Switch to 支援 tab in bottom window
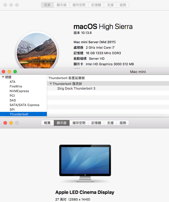This screenshot has height=202, width=169. point(110,123)
